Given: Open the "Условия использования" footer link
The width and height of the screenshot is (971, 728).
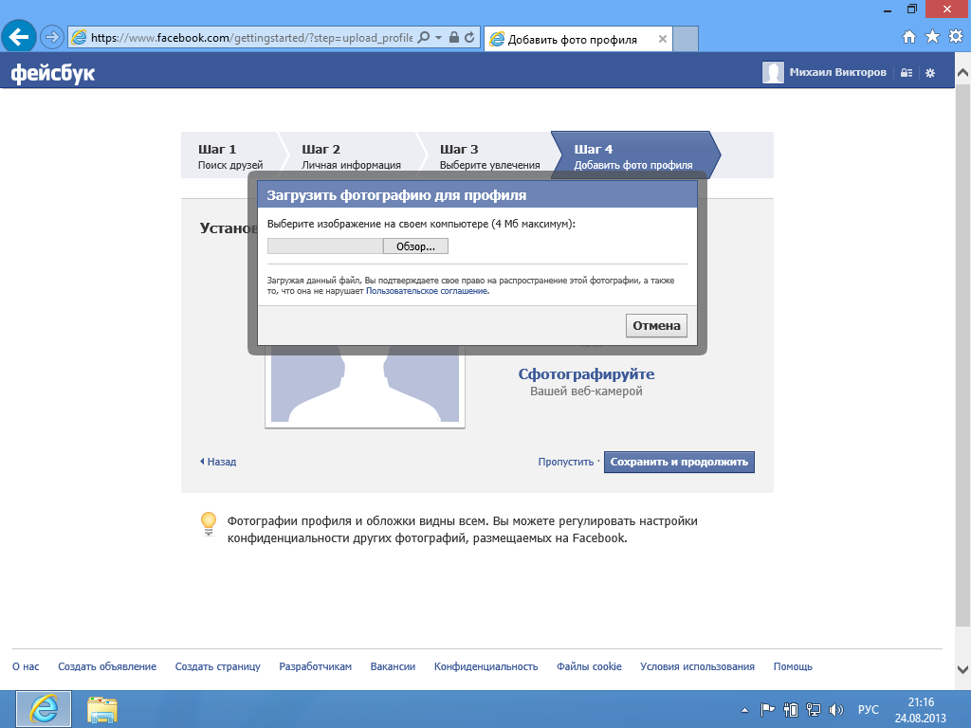Looking at the screenshot, I should coord(697,666).
